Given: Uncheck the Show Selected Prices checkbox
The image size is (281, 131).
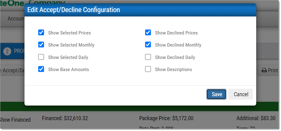Looking at the screenshot, I should click(41, 33).
